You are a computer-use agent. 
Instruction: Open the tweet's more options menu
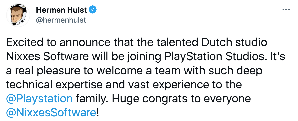(287, 10)
